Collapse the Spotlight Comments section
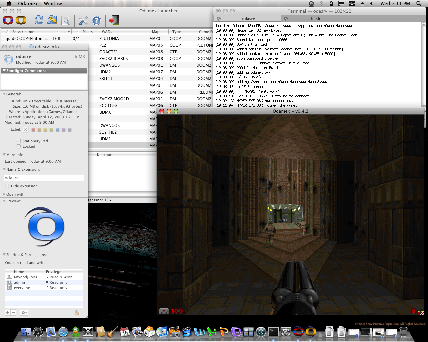Viewport: 428px width, 342px height. 4,71
